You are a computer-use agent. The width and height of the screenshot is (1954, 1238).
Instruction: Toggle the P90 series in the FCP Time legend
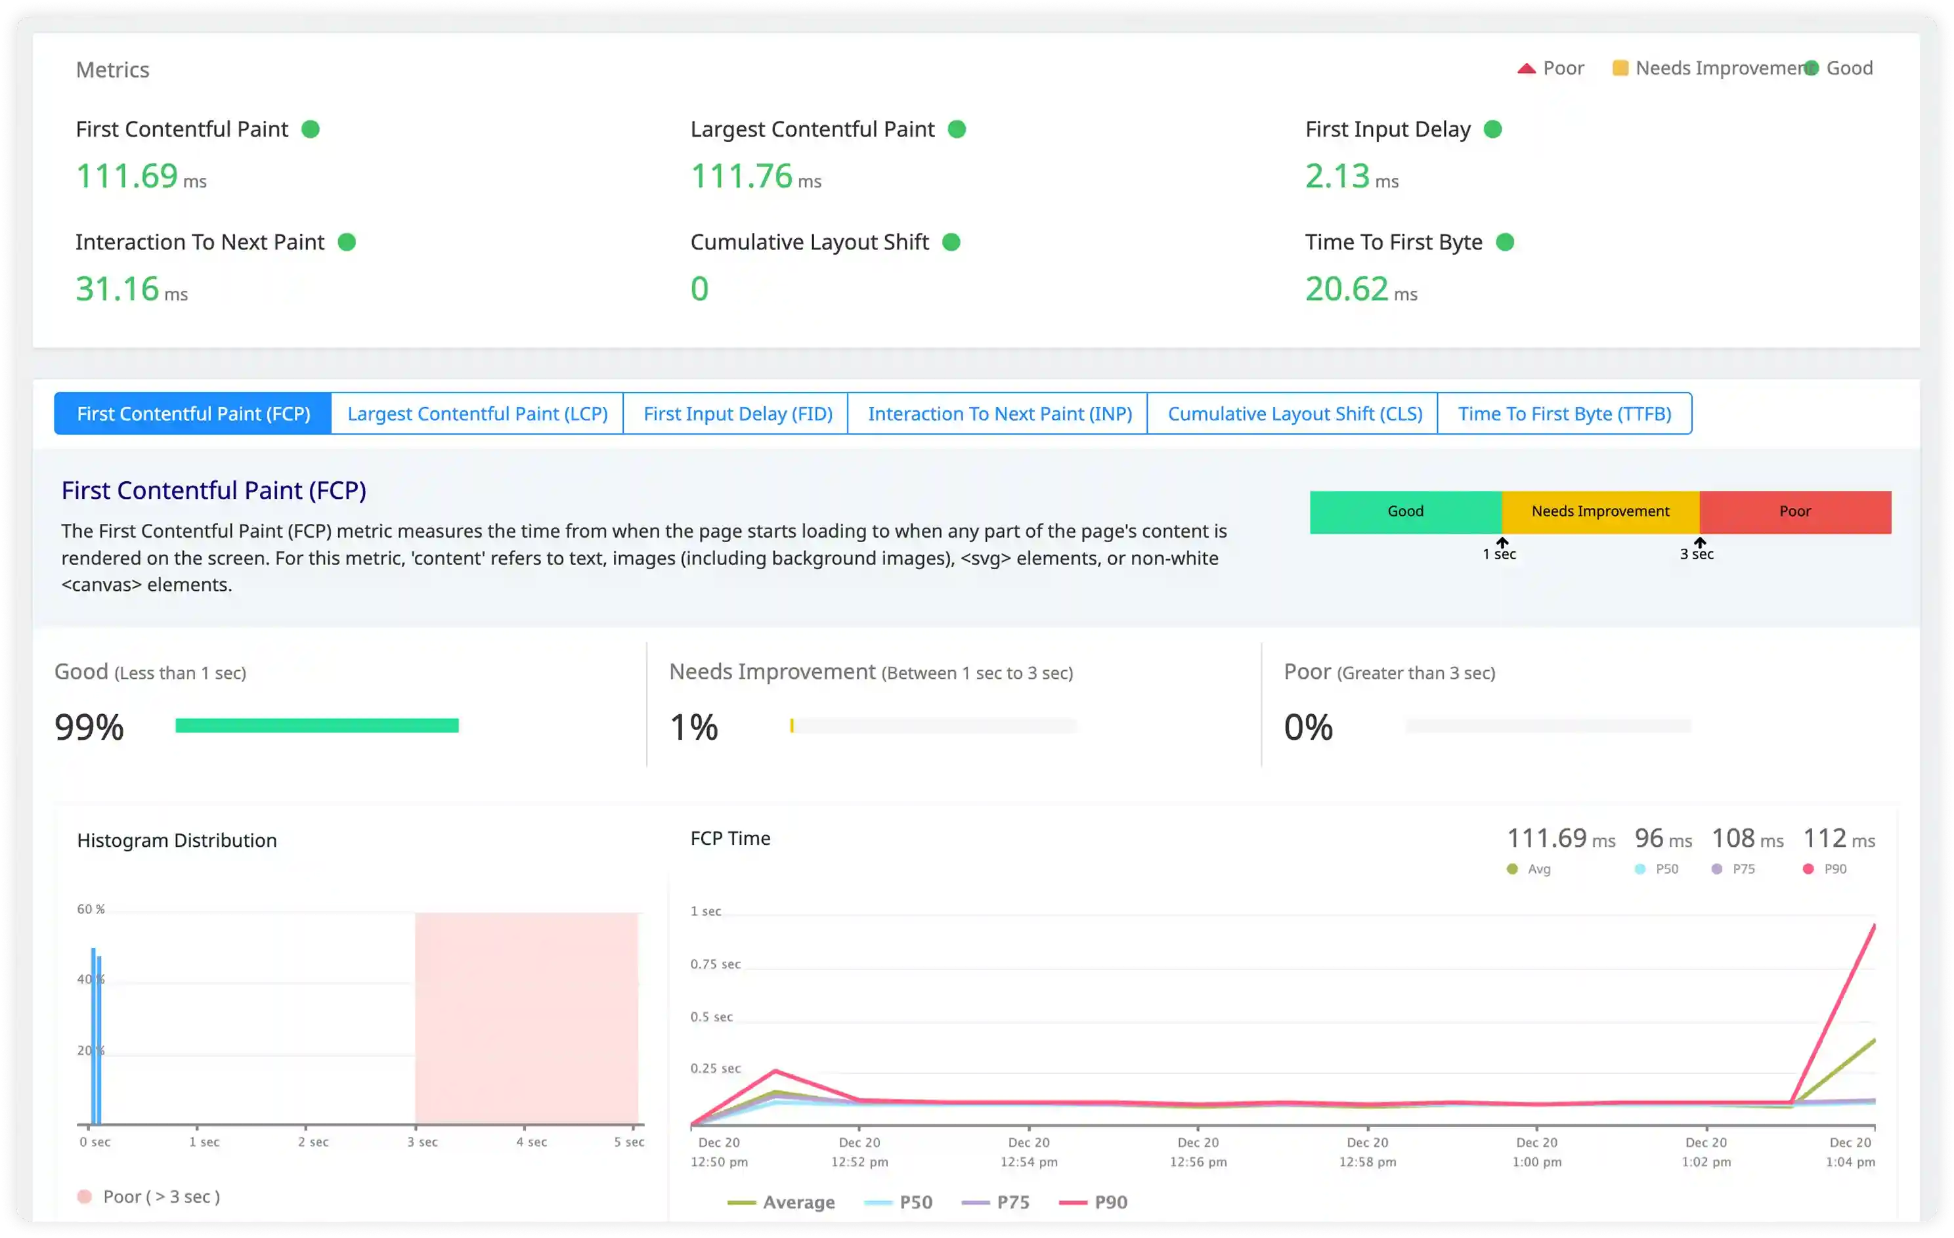click(x=1092, y=1203)
